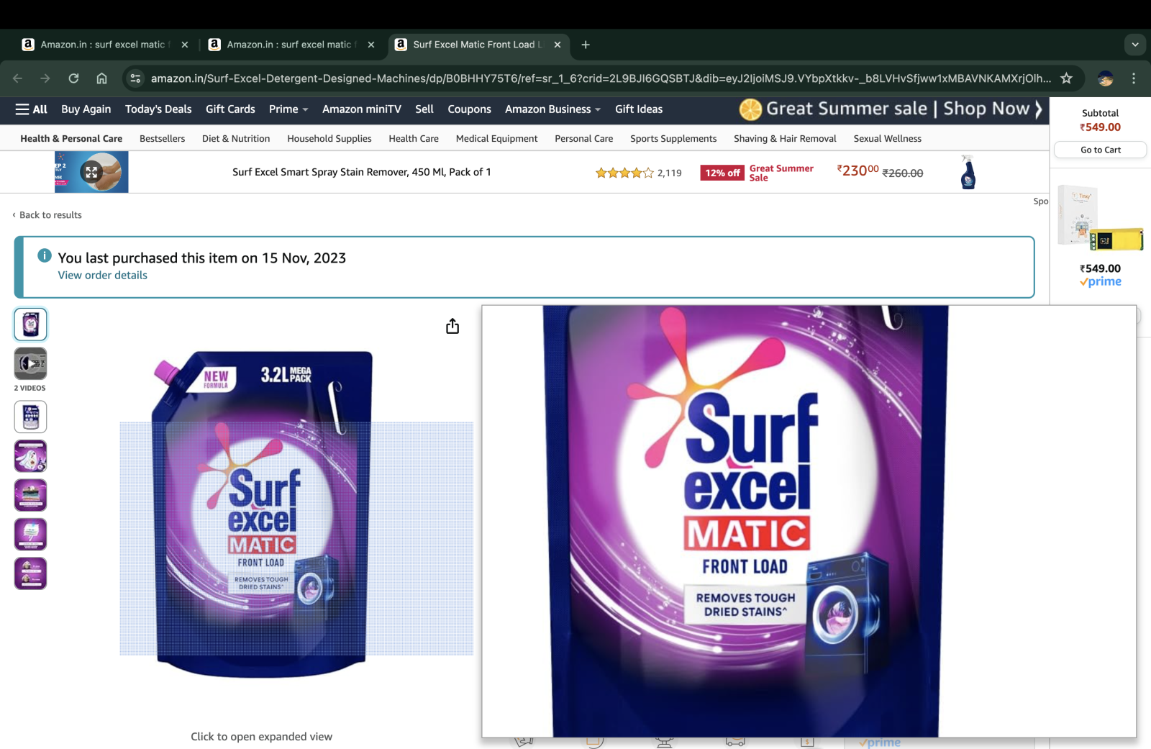Go back using the browser back arrow
The width and height of the screenshot is (1151, 749).
point(18,78)
